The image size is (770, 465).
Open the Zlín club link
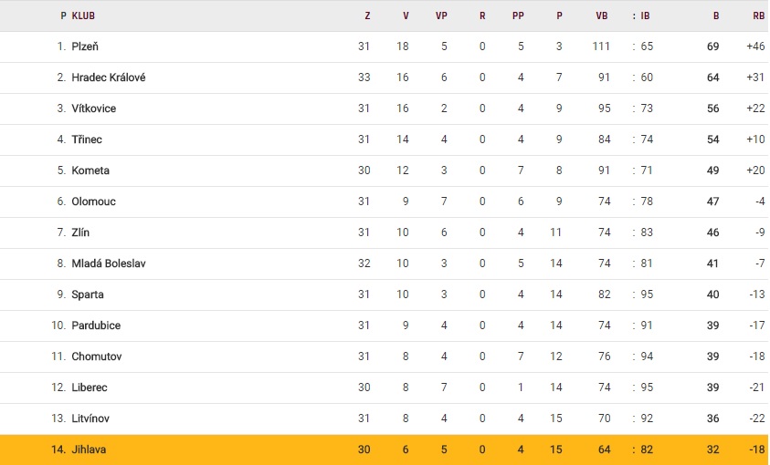80,232
